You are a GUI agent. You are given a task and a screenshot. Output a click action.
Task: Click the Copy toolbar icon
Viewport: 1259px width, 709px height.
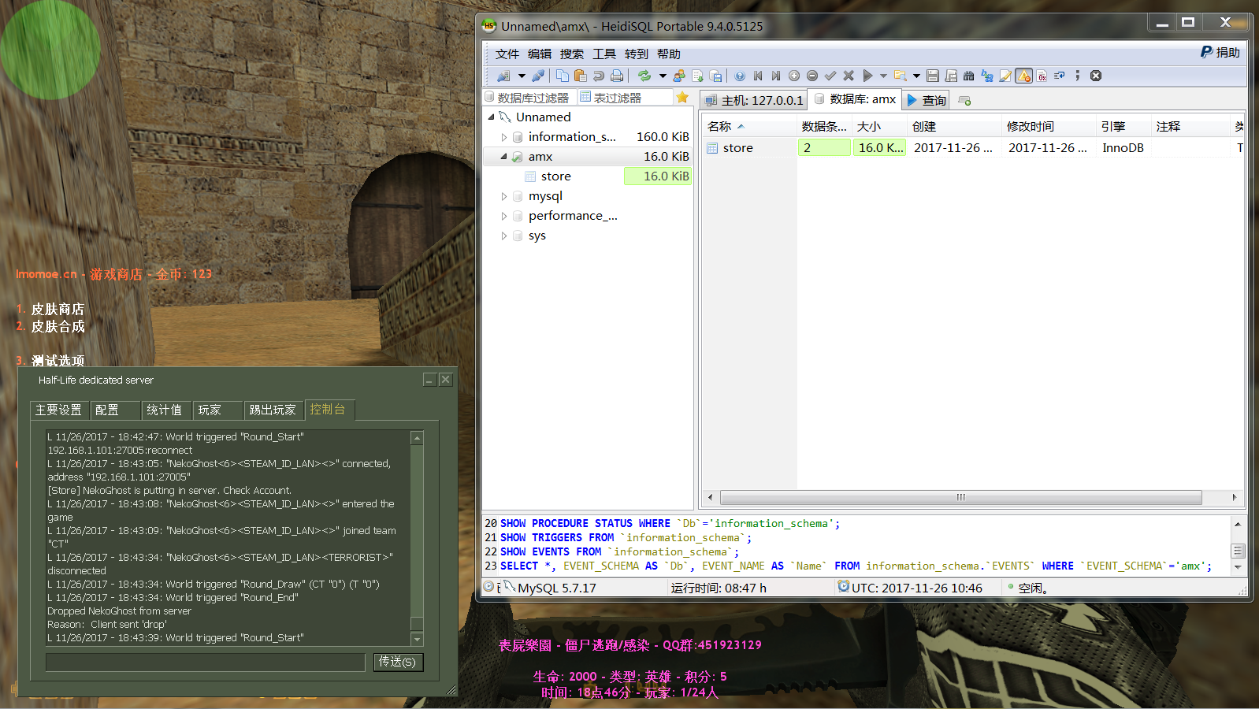(563, 76)
